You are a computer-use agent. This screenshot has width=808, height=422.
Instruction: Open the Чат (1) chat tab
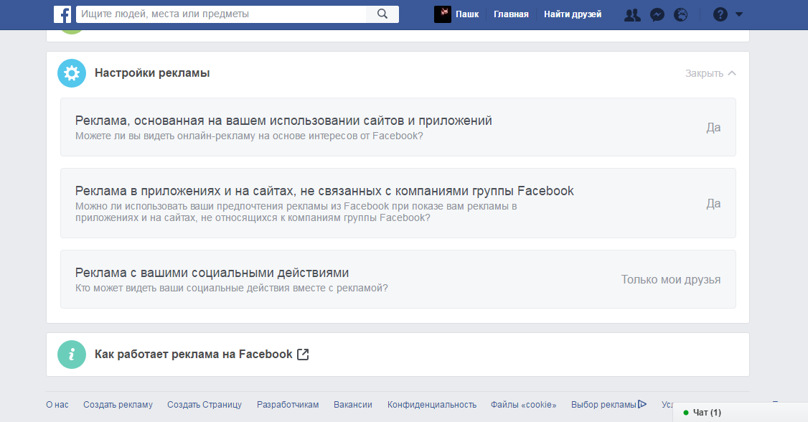pyautogui.click(x=740, y=412)
